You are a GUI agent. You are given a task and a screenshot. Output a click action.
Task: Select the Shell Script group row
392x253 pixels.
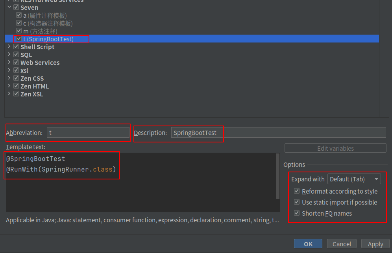(x=192, y=47)
